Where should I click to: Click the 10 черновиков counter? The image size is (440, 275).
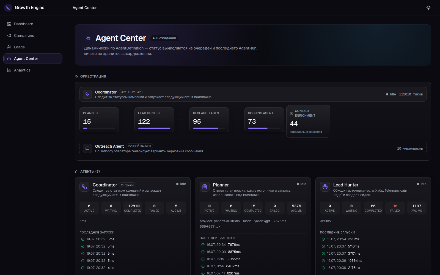[x=410, y=148]
